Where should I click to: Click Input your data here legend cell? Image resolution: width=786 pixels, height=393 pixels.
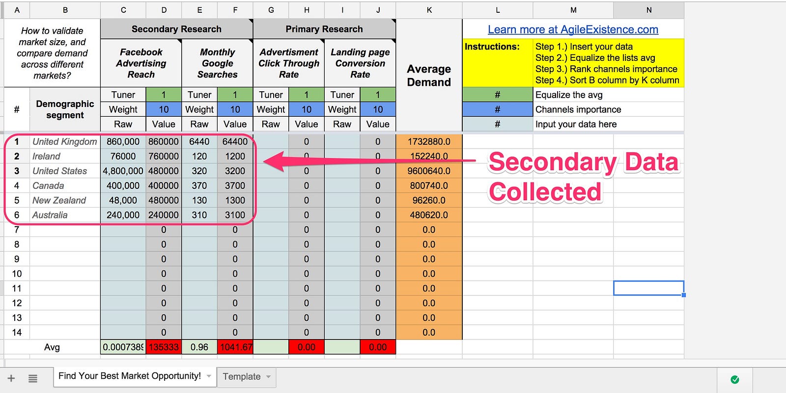tap(609, 124)
